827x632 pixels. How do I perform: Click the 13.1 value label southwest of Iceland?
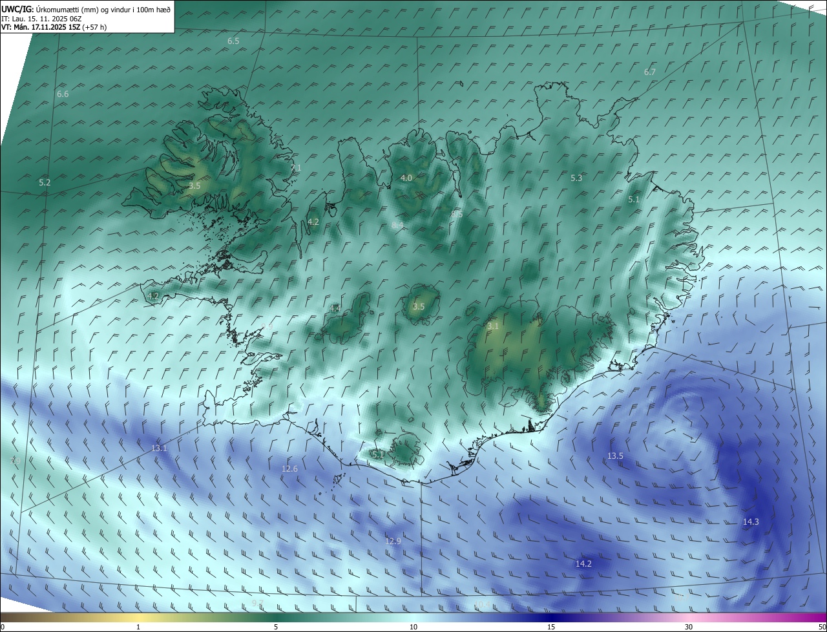(159, 448)
